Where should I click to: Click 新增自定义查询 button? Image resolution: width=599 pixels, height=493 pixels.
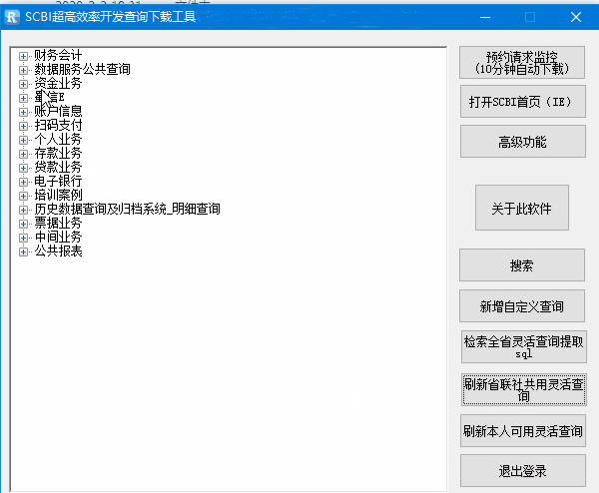pos(522,306)
